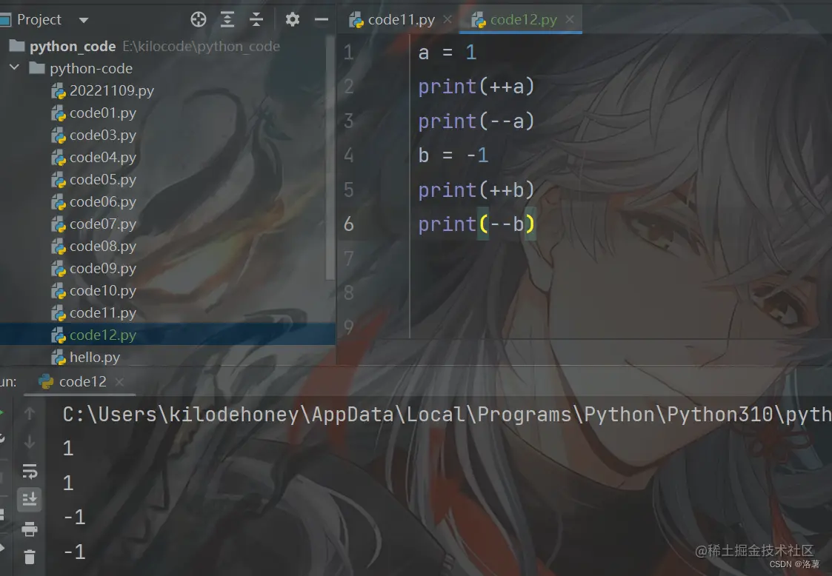This screenshot has width=832, height=576.
Task: Close the code12.py editor tab
Action: point(569,20)
